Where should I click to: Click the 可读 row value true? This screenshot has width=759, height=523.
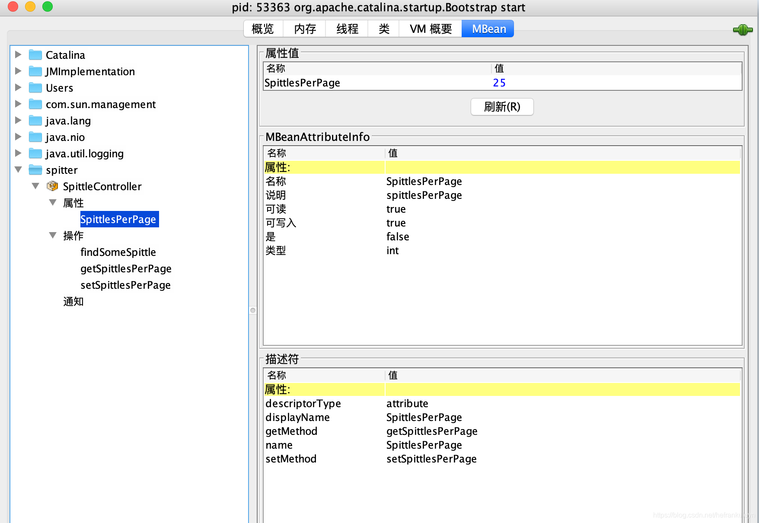point(396,209)
